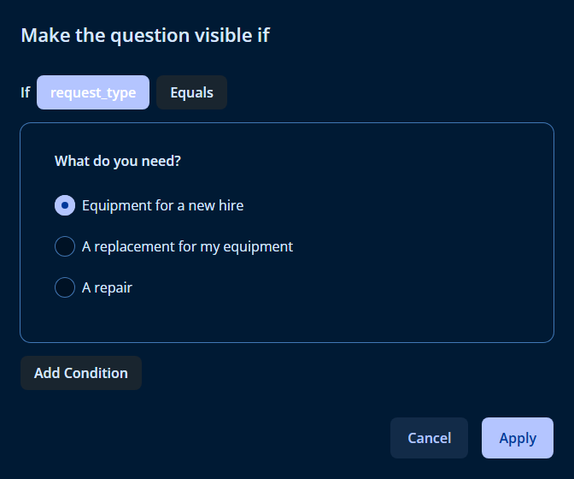The height and width of the screenshot is (479, 574).
Task: Choose the A replacement for my equipment radio
Action: click(65, 246)
